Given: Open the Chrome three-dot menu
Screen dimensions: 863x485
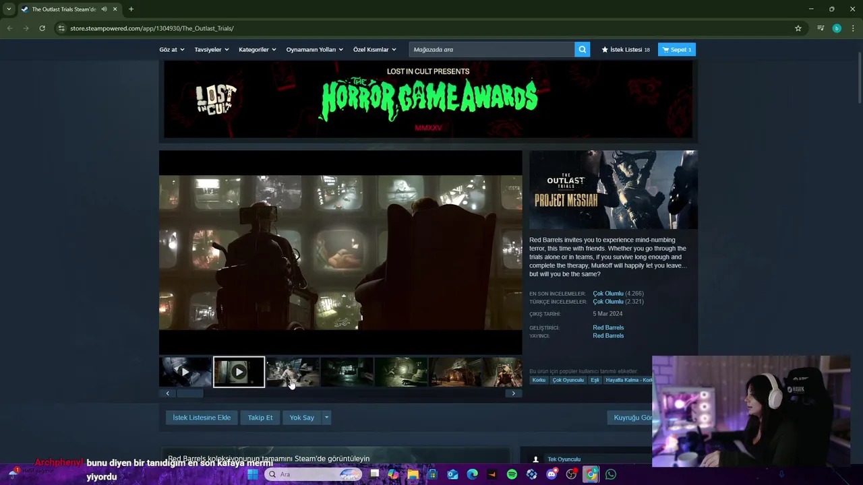Looking at the screenshot, I should [854, 28].
